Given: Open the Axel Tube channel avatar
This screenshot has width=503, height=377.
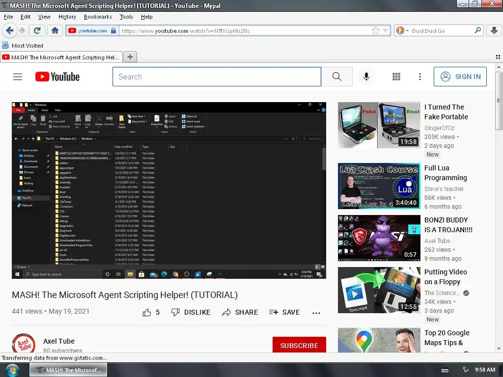Looking at the screenshot, I should (24, 343).
